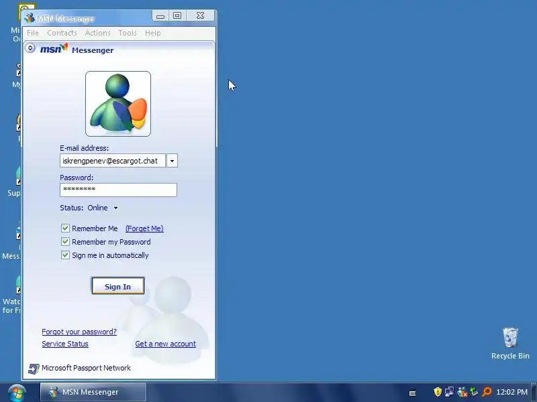Minimize the MSN Messenger window
The width and height of the screenshot is (537, 402).
coord(160,15)
